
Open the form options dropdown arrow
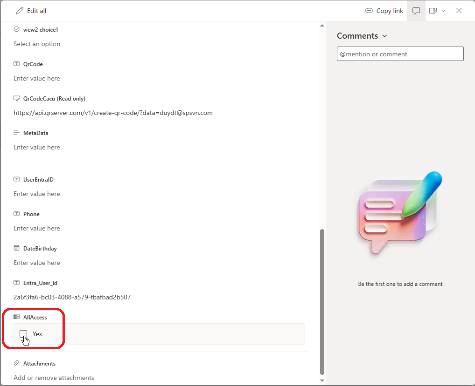pyautogui.click(x=443, y=11)
